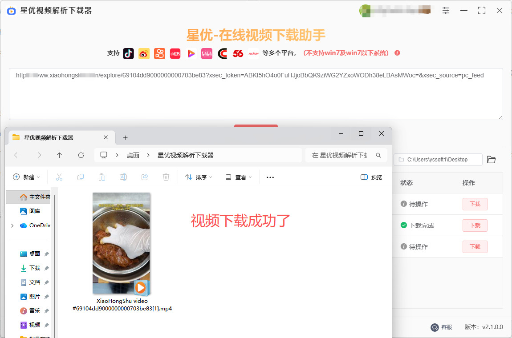The width and height of the screenshot is (512, 338).
Task: Open the 新建 new item dropdown
Action: click(26, 177)
